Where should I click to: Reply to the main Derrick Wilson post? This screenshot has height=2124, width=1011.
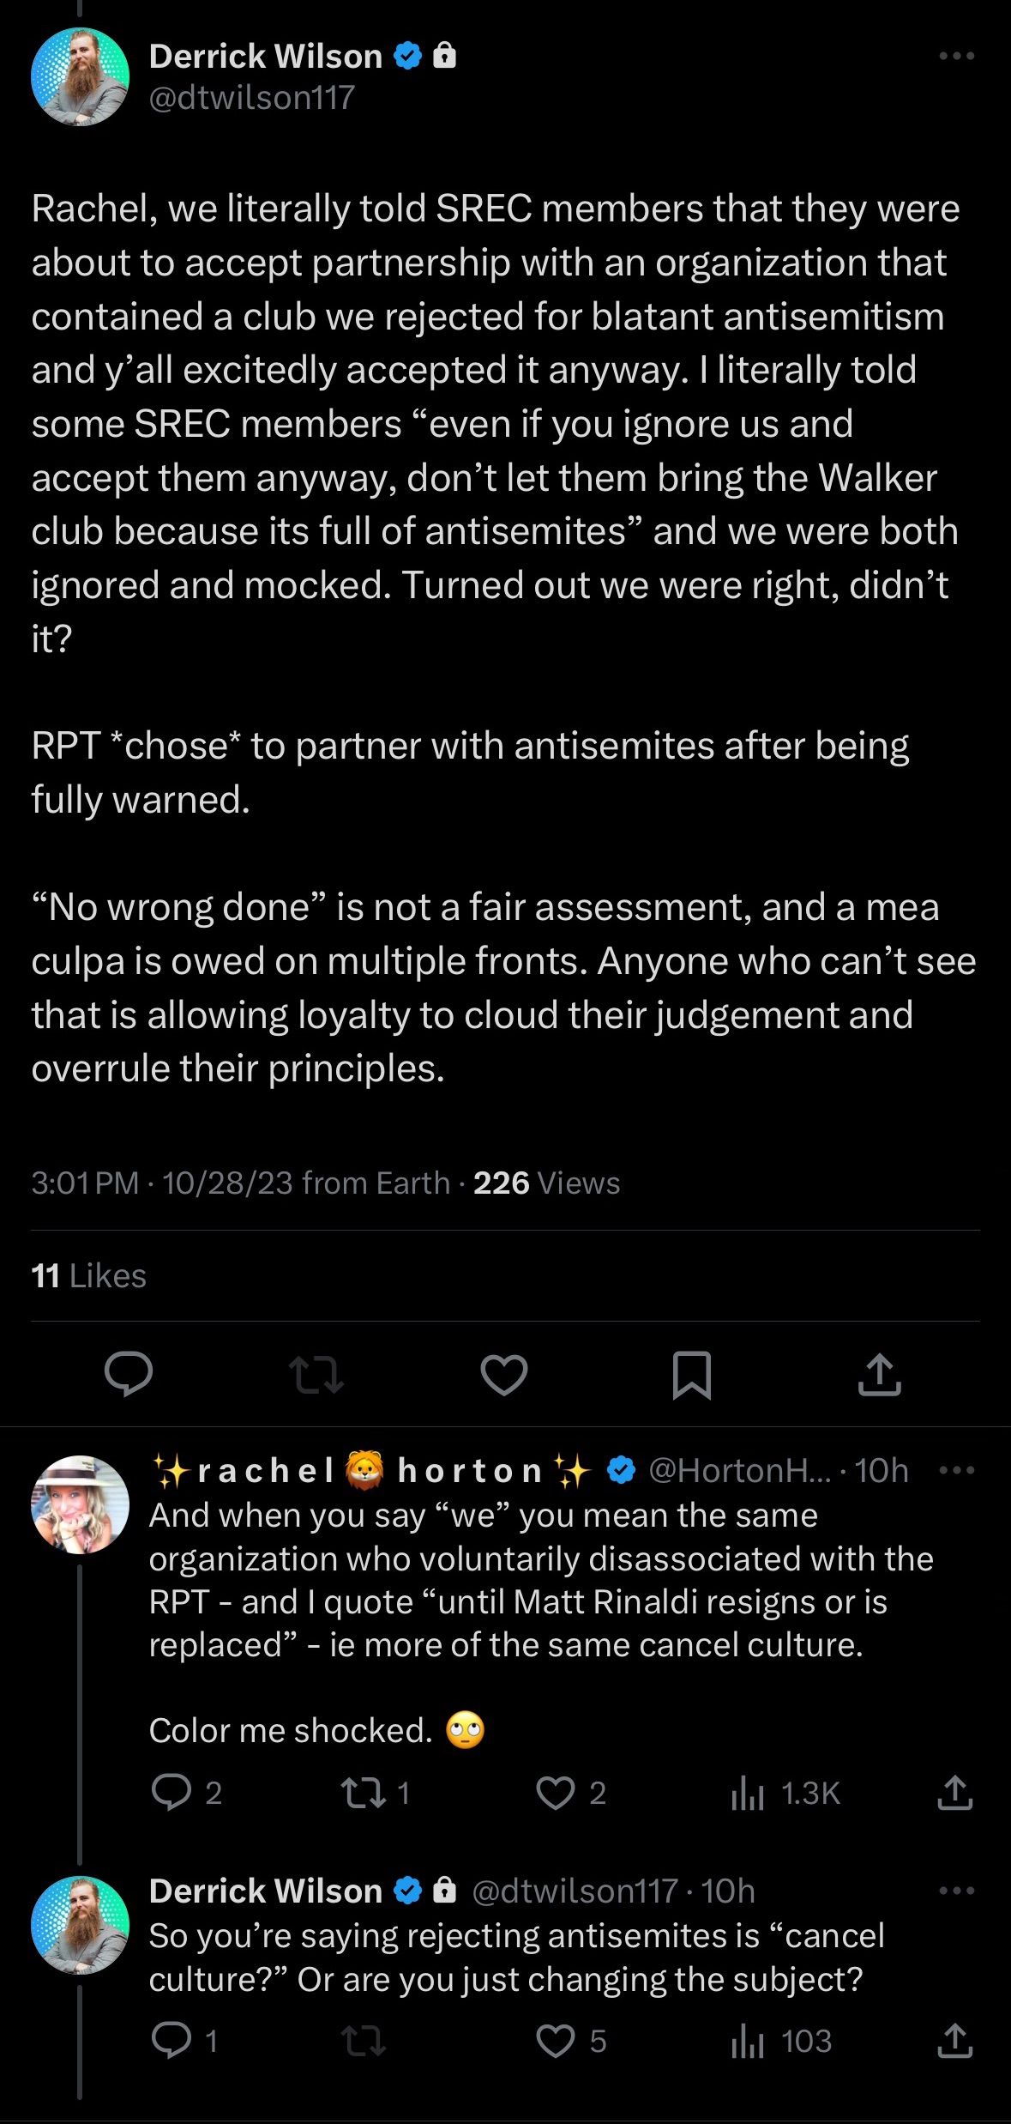[x=129, y=1374]
